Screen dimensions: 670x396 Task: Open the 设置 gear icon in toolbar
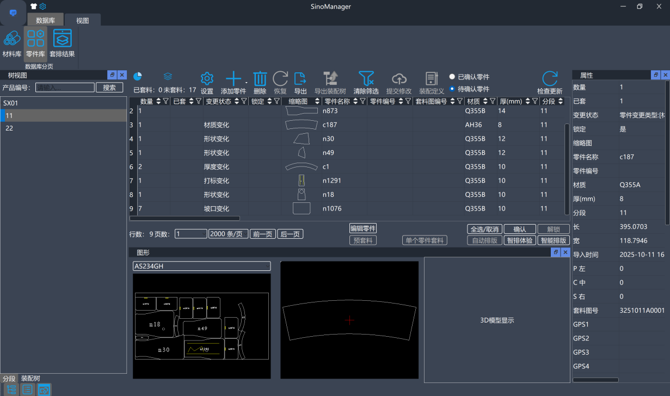[207, 79]
